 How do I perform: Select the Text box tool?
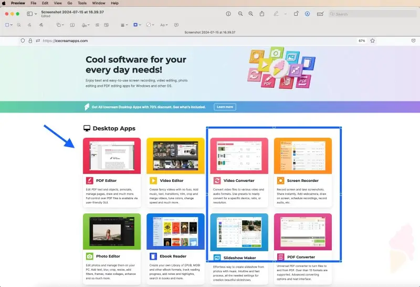click(72, 25)
